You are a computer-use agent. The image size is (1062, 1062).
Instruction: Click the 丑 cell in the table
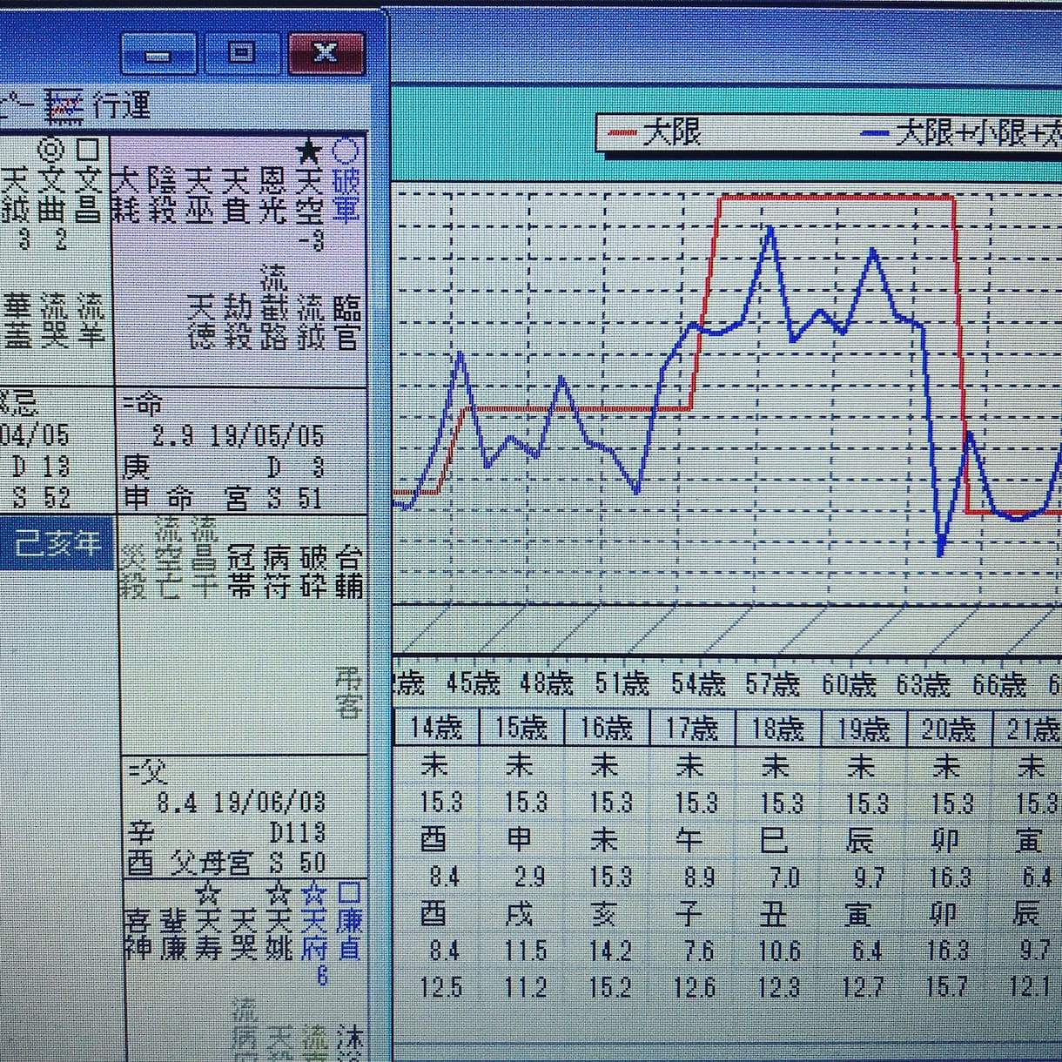tap(774, 913)
